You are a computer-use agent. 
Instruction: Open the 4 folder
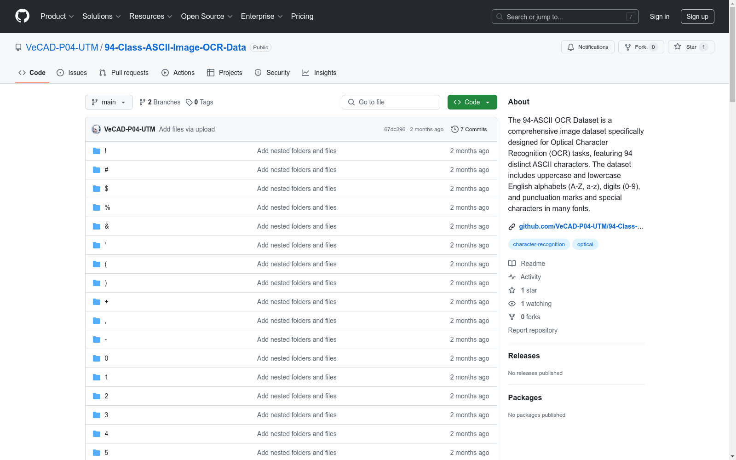click(106, 434)
